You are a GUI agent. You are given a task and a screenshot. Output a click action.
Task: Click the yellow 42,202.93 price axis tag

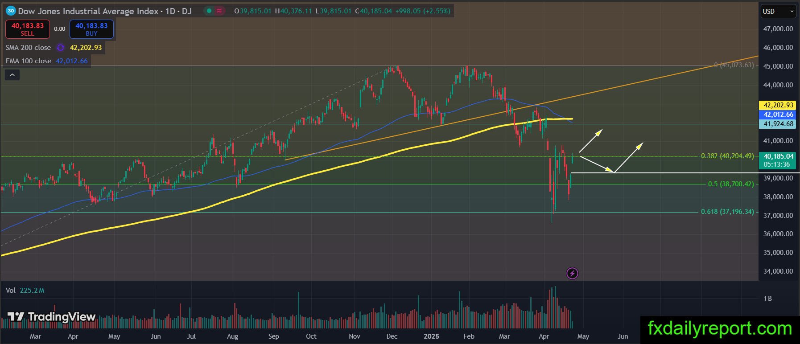778,105
